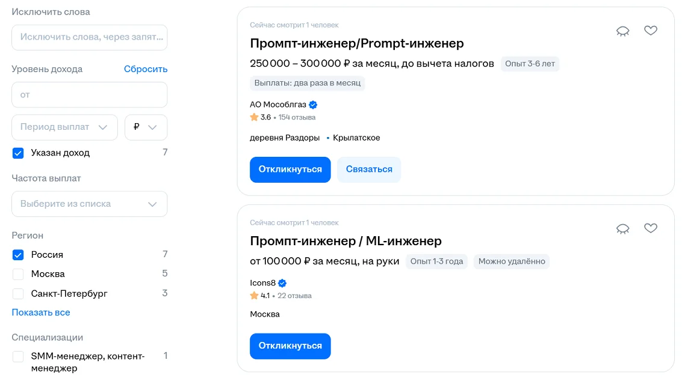Click Показать все regions link

[x=41, y=312]
